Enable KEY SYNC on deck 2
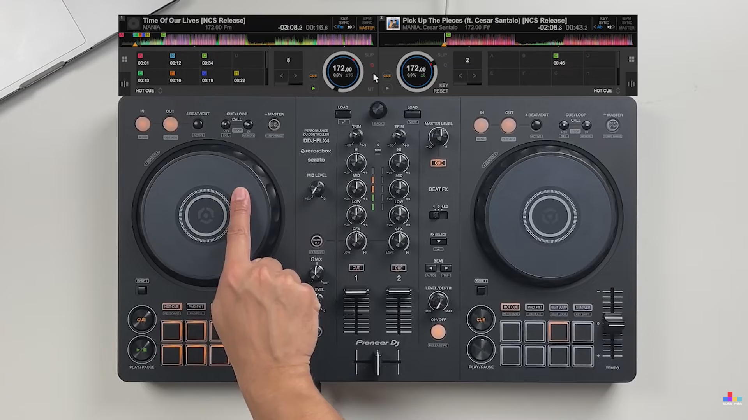This screenshot has height=420, width=748. tap(604, 21)
